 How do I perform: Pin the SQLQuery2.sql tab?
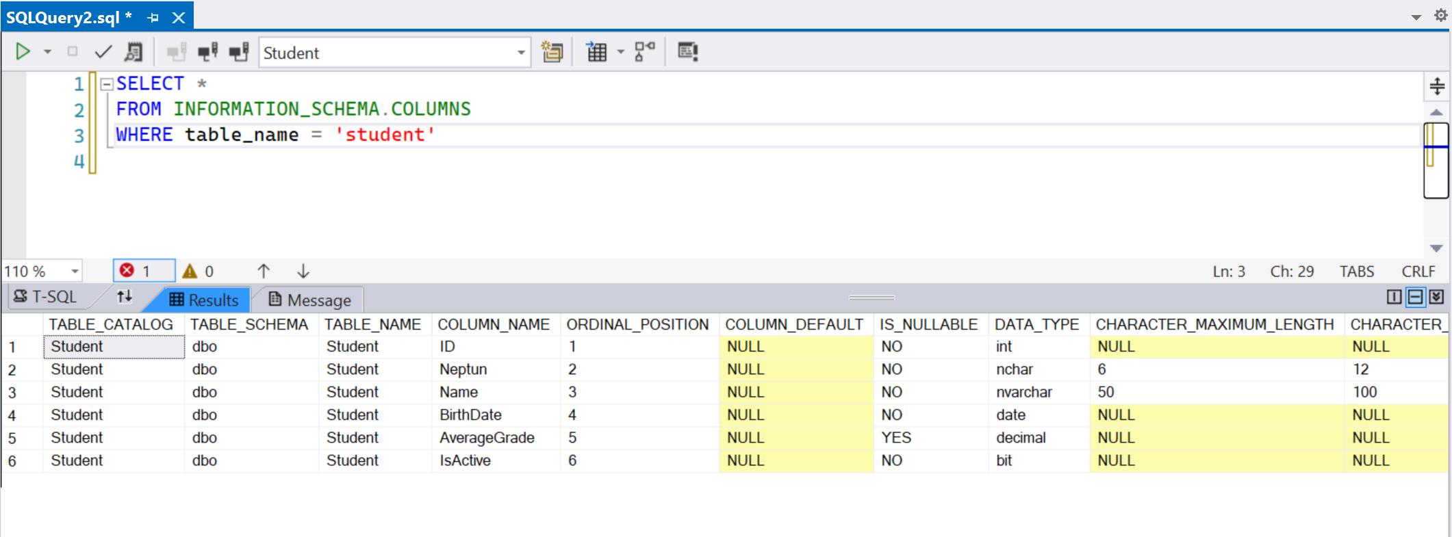point(153,18)
